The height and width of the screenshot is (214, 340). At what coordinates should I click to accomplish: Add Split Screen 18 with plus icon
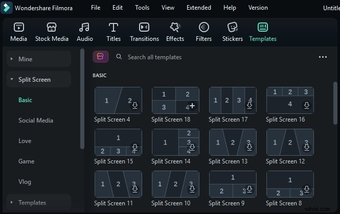point(192,106)
